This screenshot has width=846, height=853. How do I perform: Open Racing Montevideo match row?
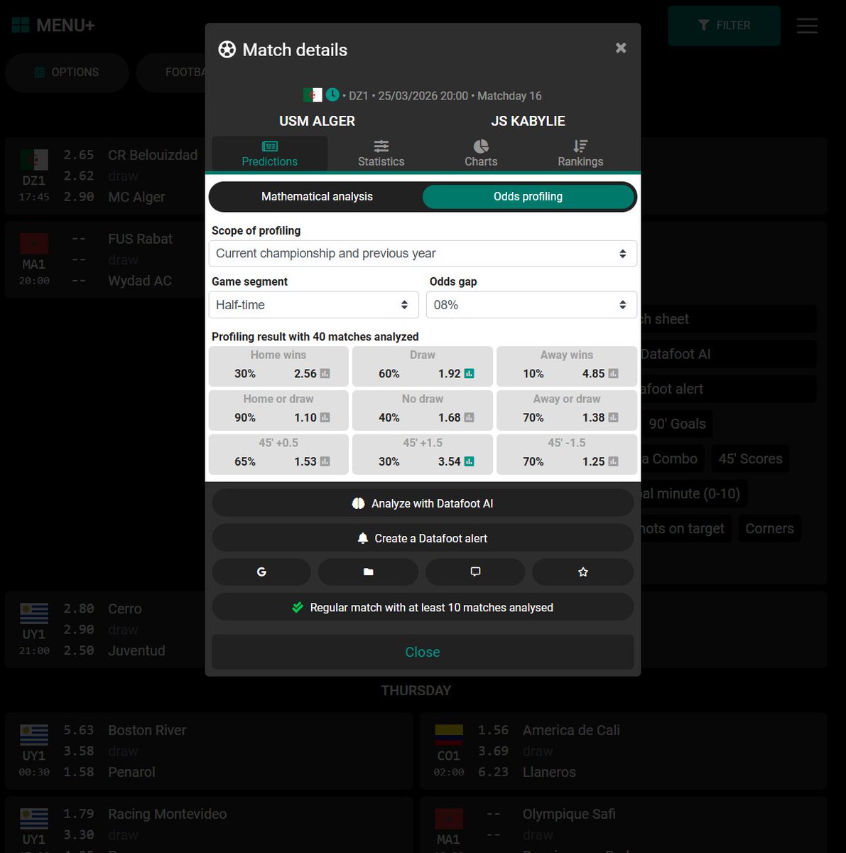[x=209, y=825]
